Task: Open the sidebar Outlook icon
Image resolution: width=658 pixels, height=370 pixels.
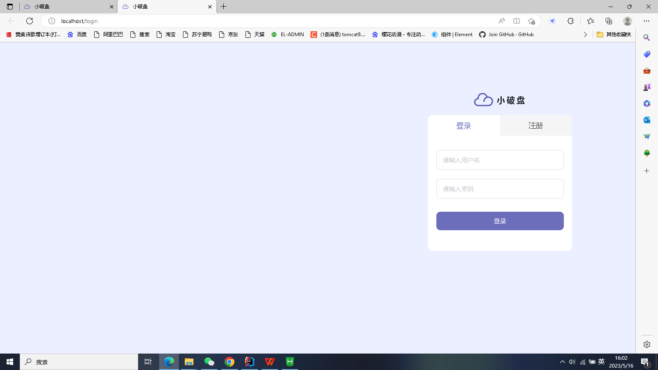Action: coord(646,120)
